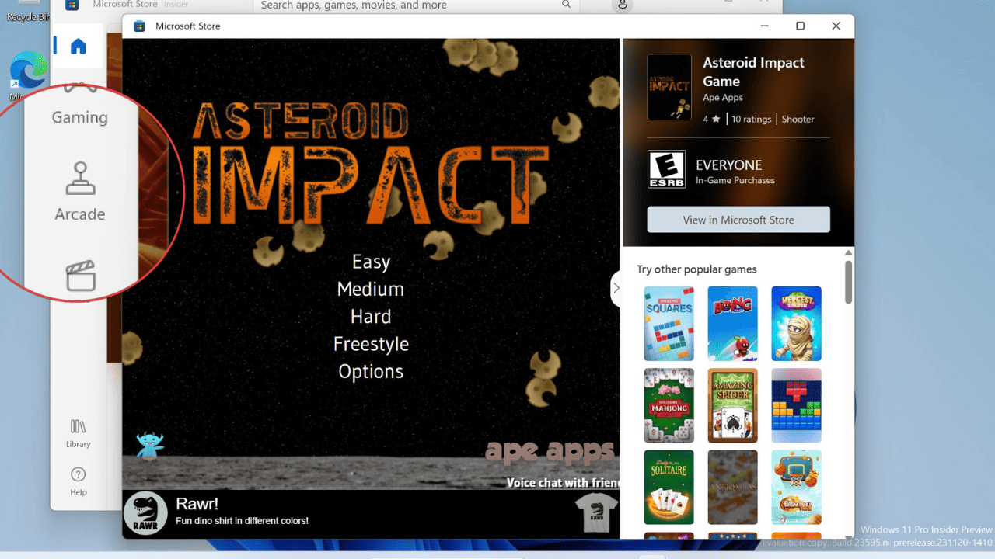Screen dimensions: 995x559
Task: Click the Rawr dino shirt ad banner
Action: [371, 514]
